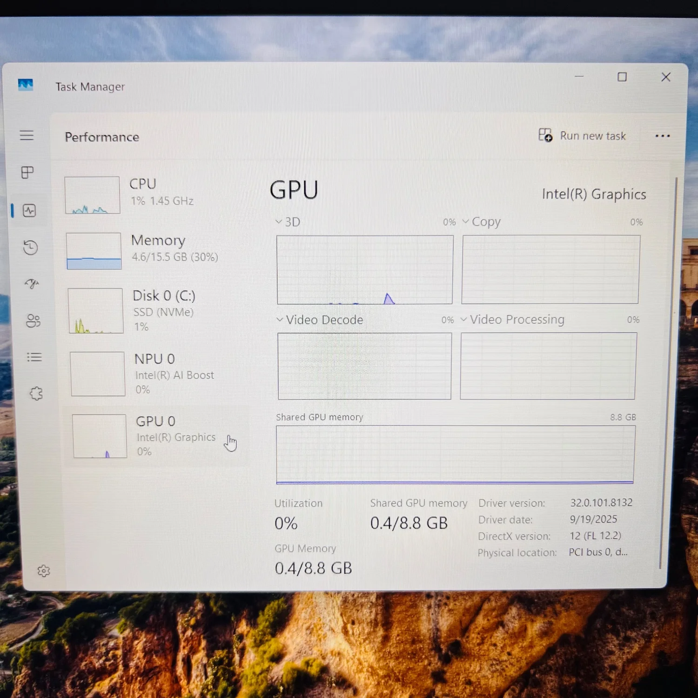Click the driver date 9/19/2025

(x=593, y=519)
